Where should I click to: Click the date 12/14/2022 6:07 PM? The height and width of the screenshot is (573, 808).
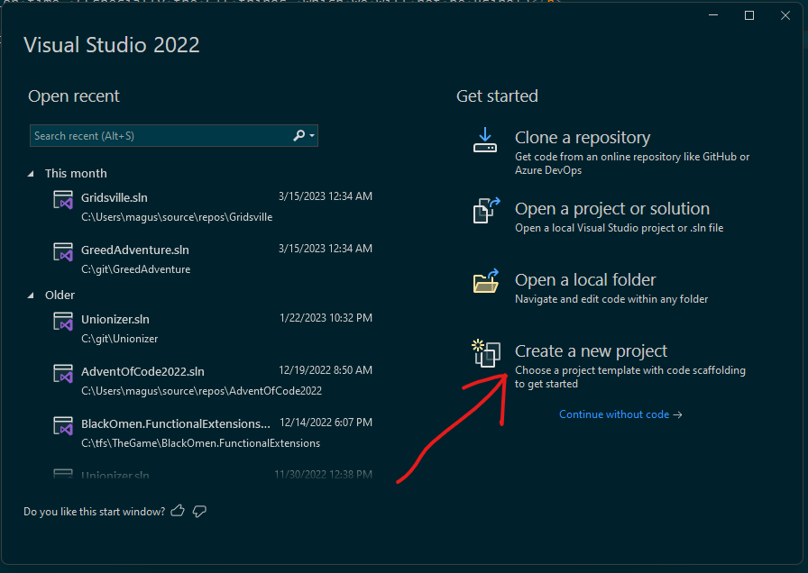pyautogui.click(x=326, y=423)
